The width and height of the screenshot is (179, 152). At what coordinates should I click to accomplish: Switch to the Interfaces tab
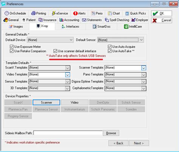(71, 26)
